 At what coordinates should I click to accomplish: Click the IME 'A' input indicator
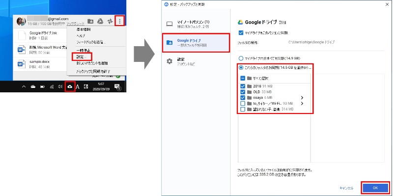click(x=78, y=87)
